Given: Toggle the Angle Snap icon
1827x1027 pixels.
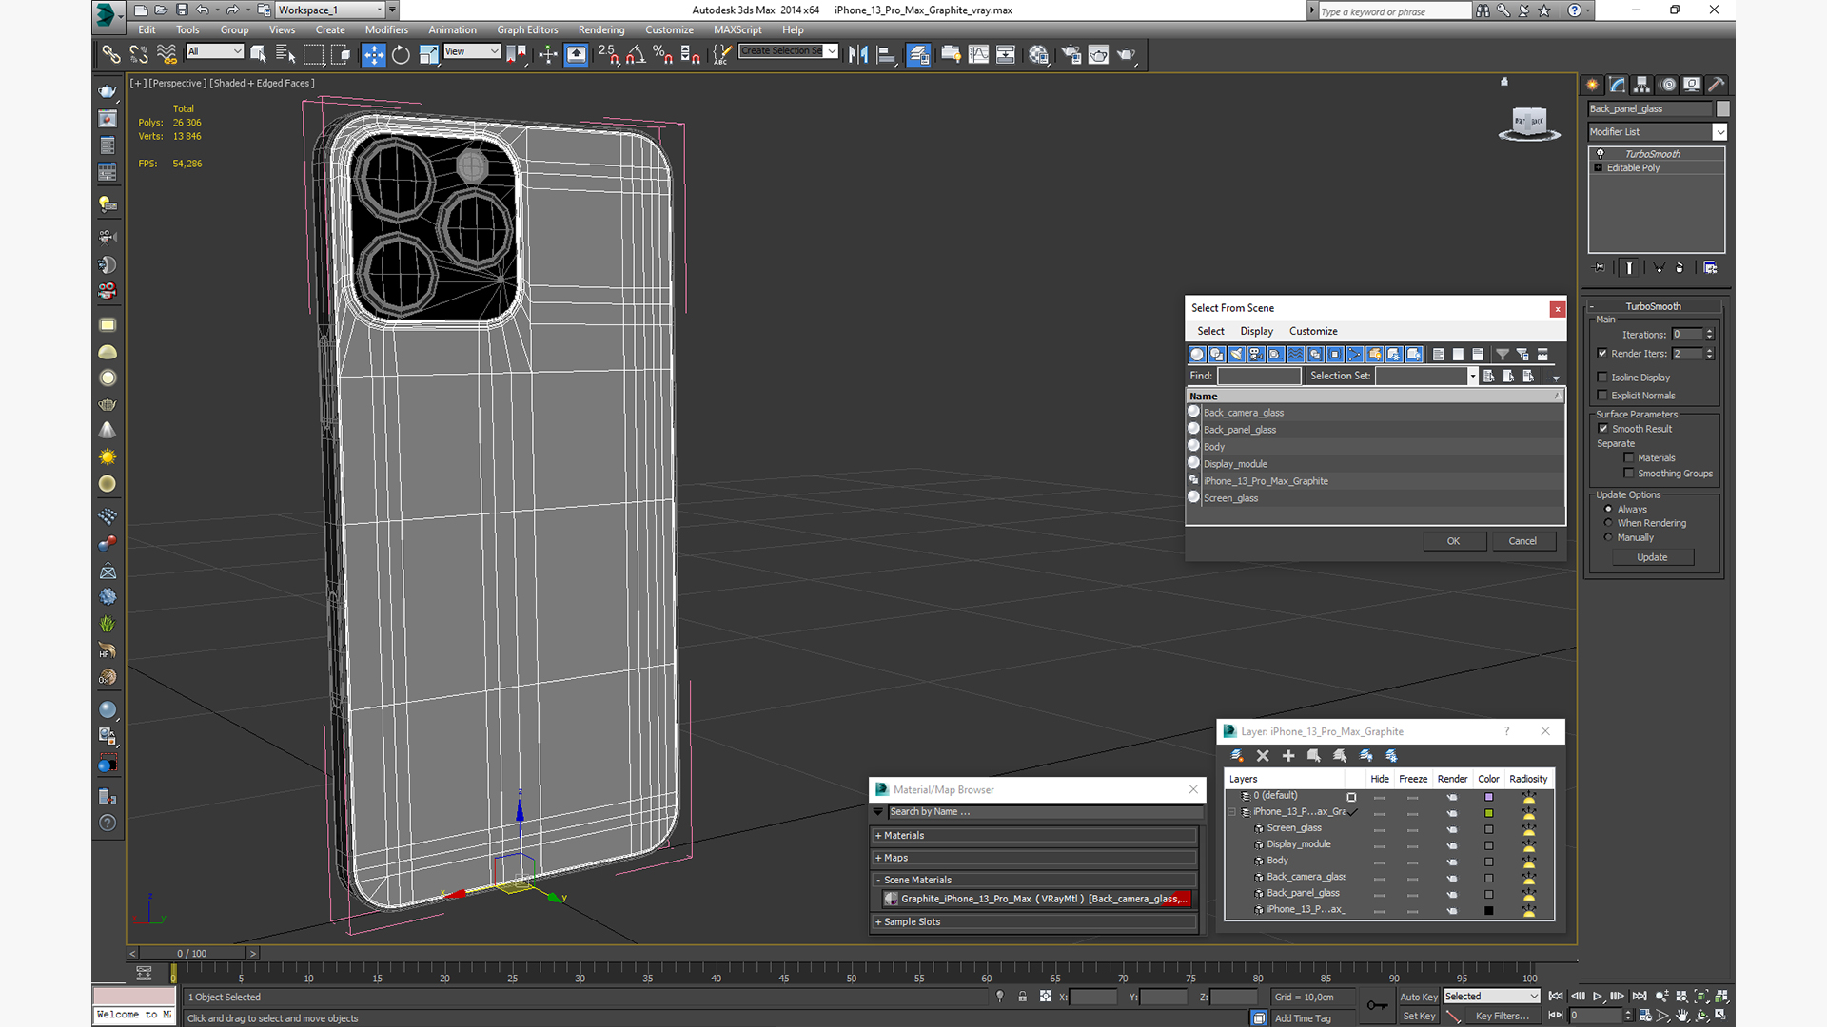Looking at the screenshot, I should (x=636, y=55).
